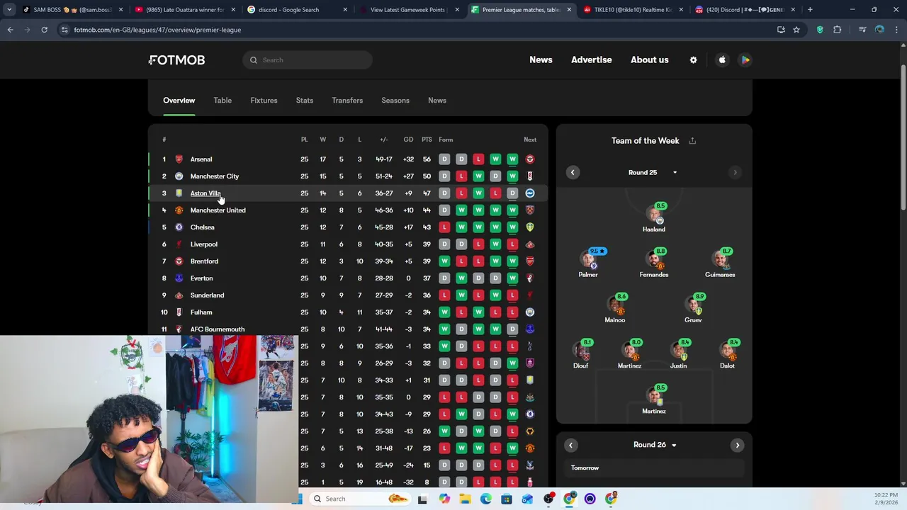
Task: Click Manchester City's crest in the table
Action: 179,176
